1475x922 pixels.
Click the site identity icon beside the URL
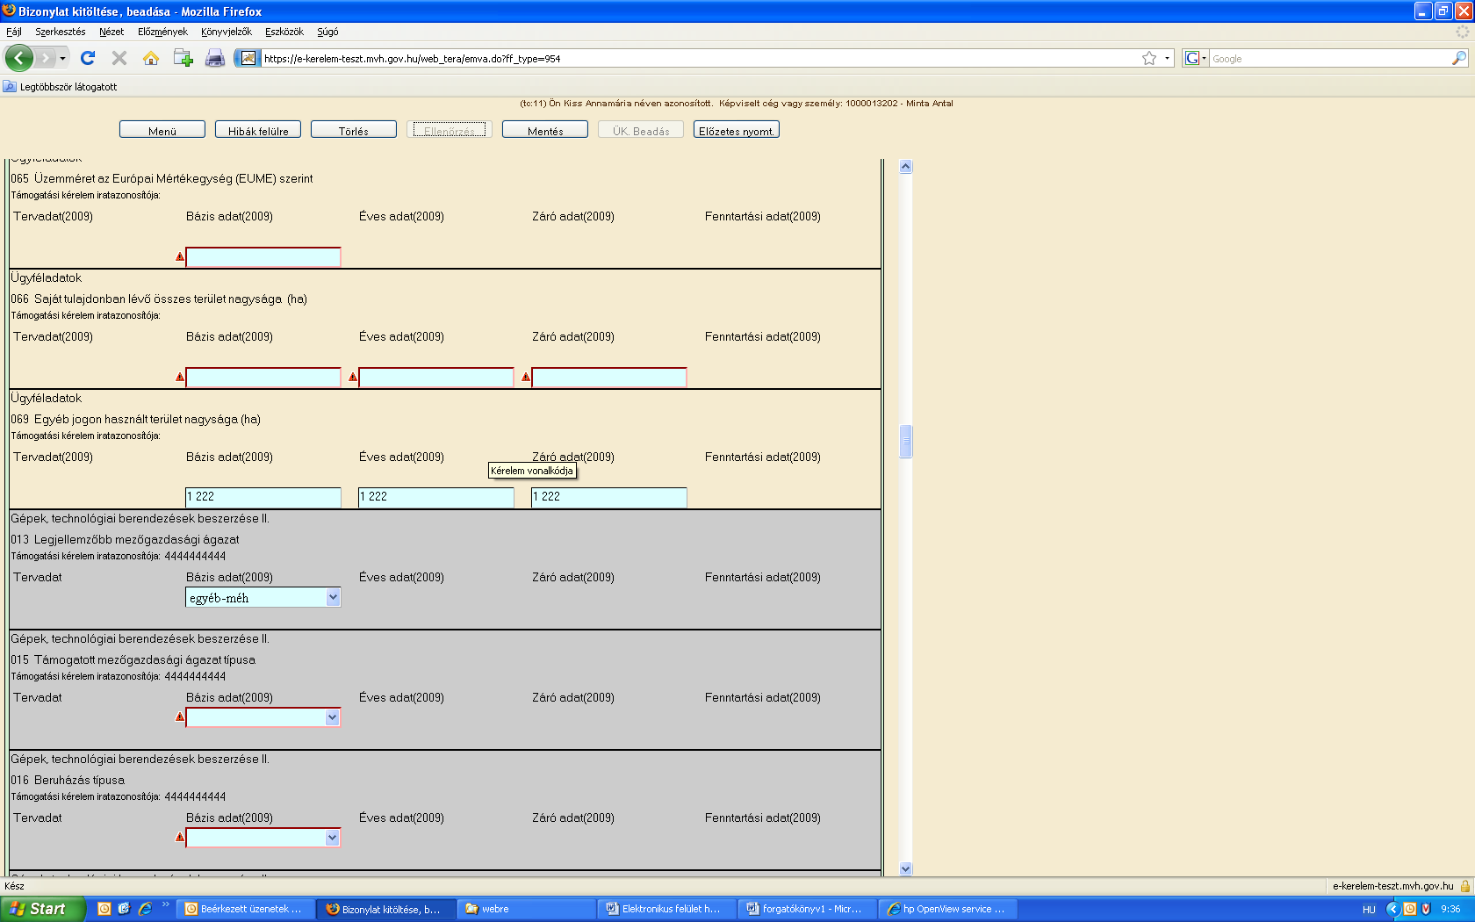pos(248,58)
